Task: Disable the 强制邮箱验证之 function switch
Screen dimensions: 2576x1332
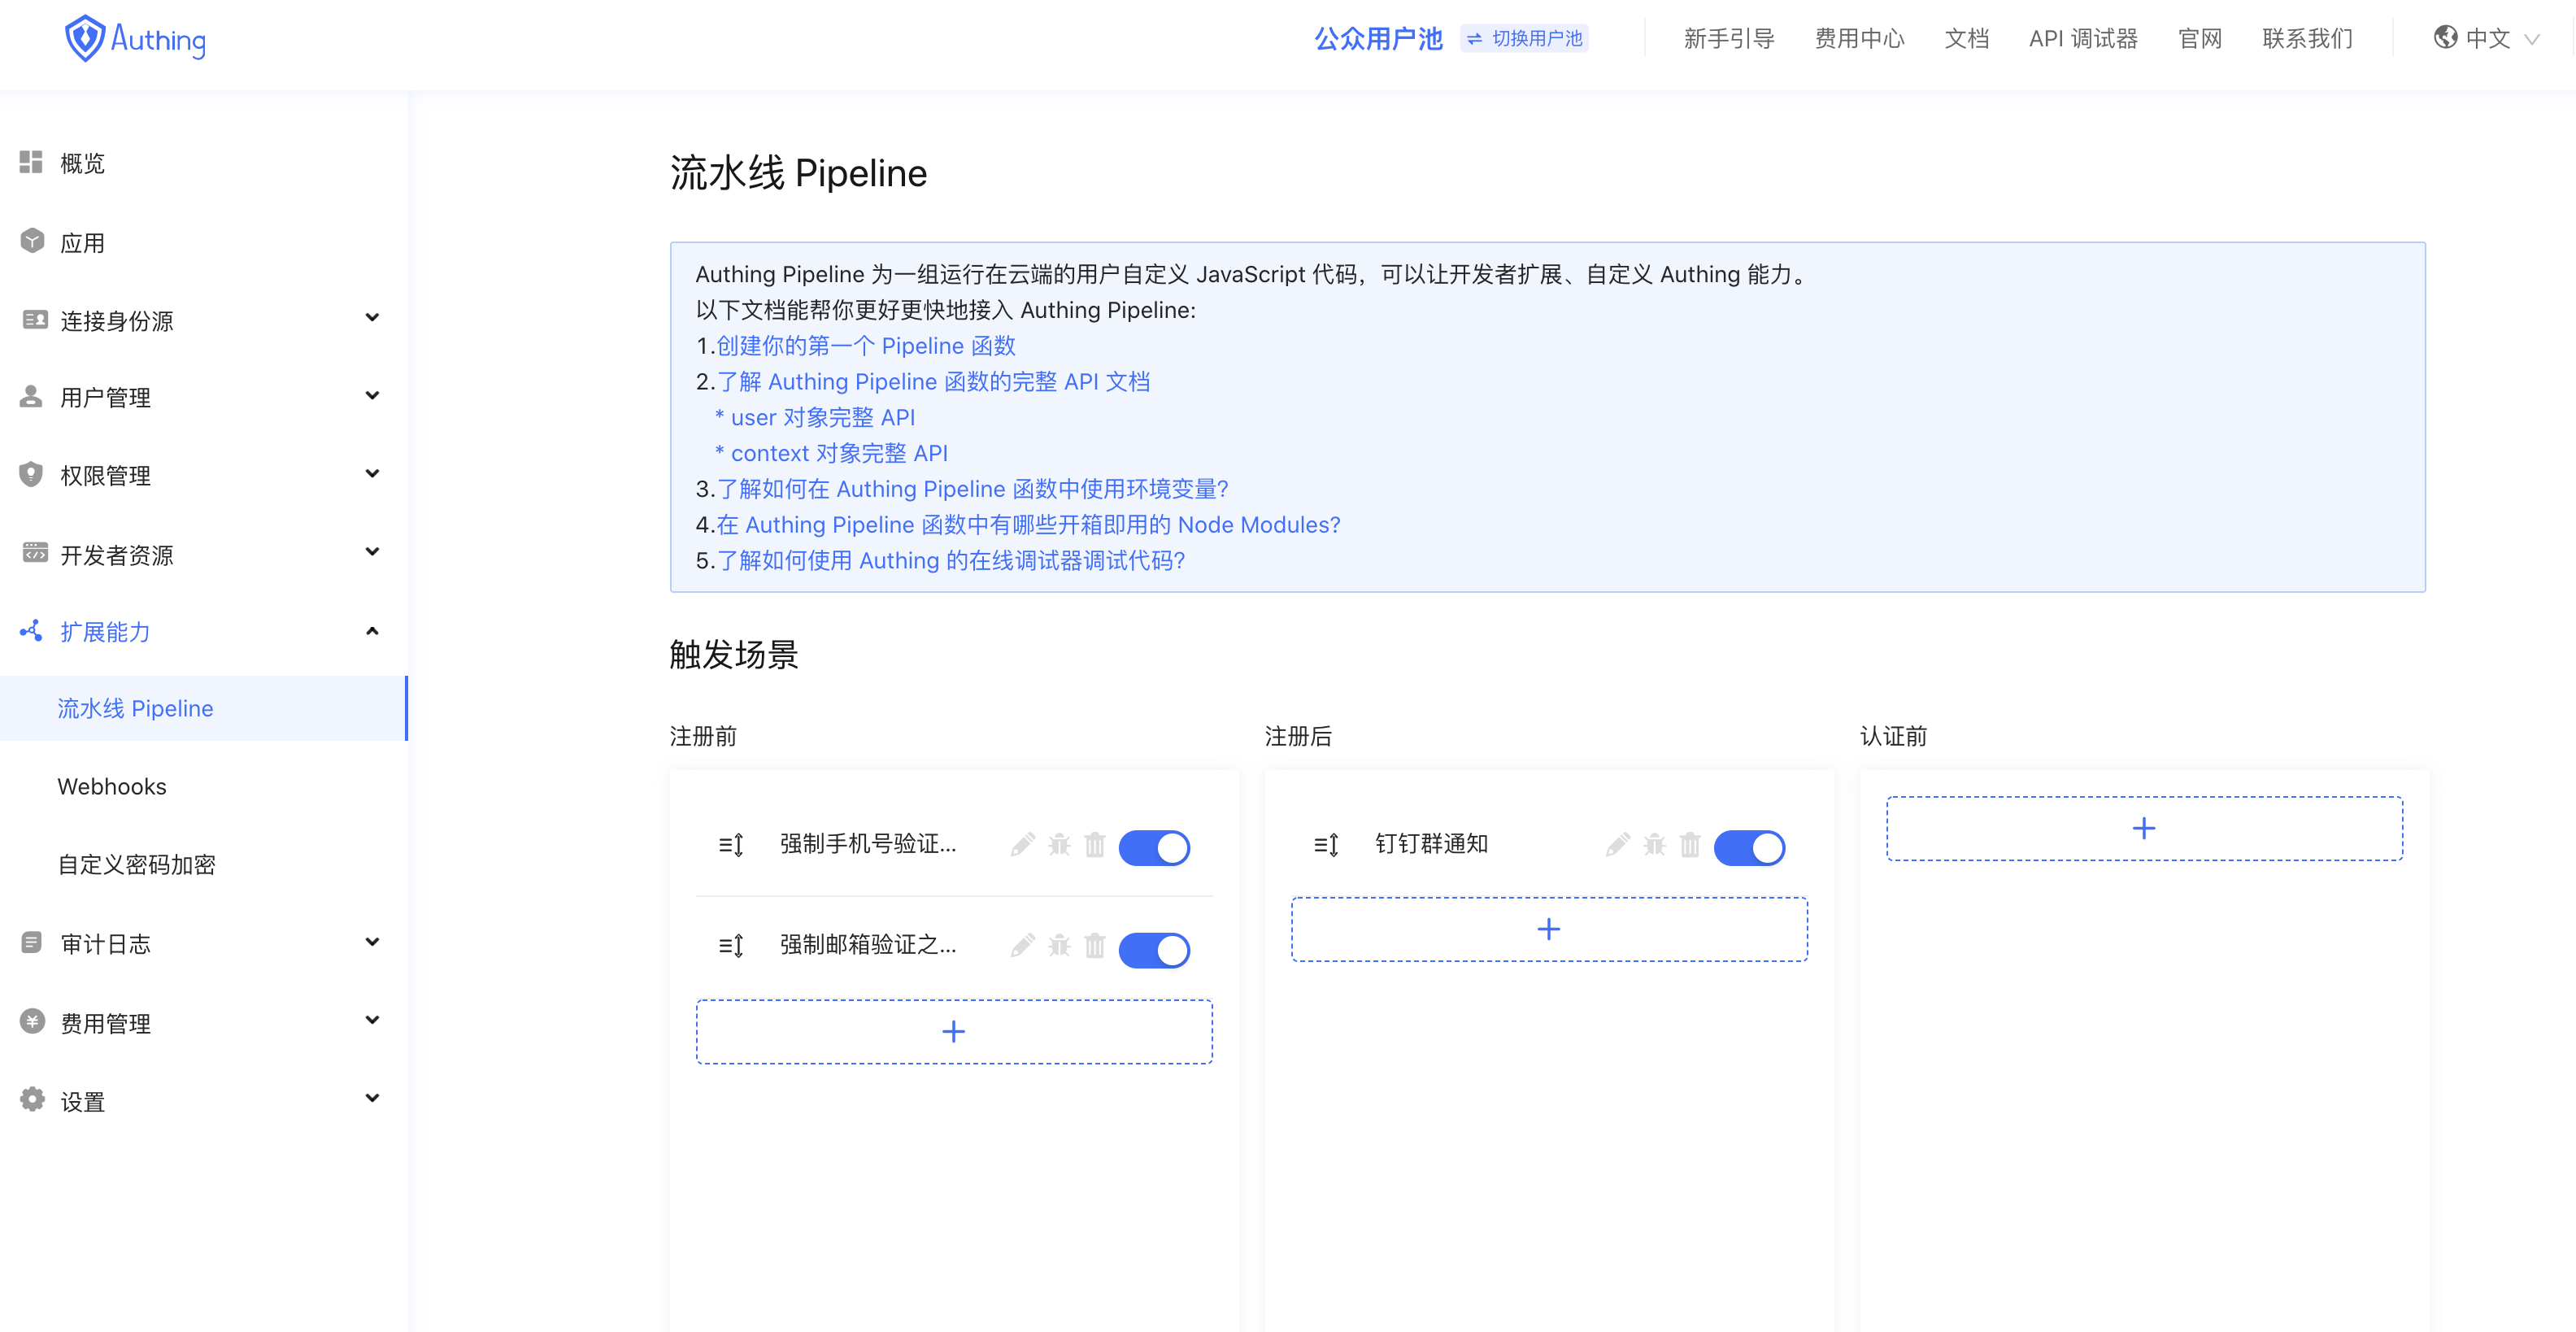Action: point(1155,949)
